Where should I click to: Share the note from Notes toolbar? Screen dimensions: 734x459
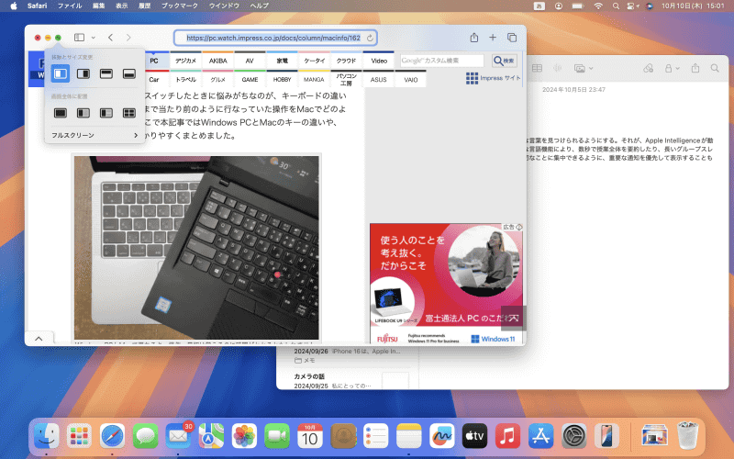[x=695, y=68]
